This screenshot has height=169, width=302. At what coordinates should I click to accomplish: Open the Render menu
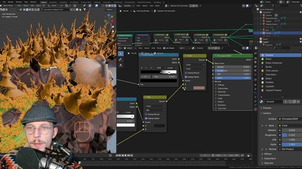10,2
